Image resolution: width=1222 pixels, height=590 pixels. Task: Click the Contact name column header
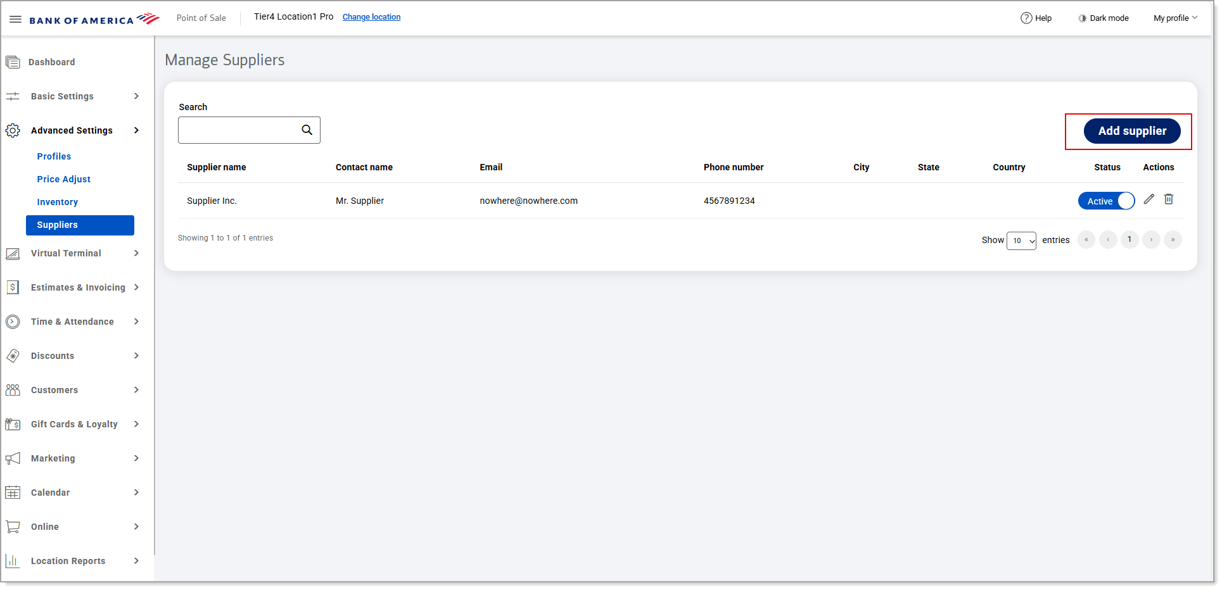364,167
